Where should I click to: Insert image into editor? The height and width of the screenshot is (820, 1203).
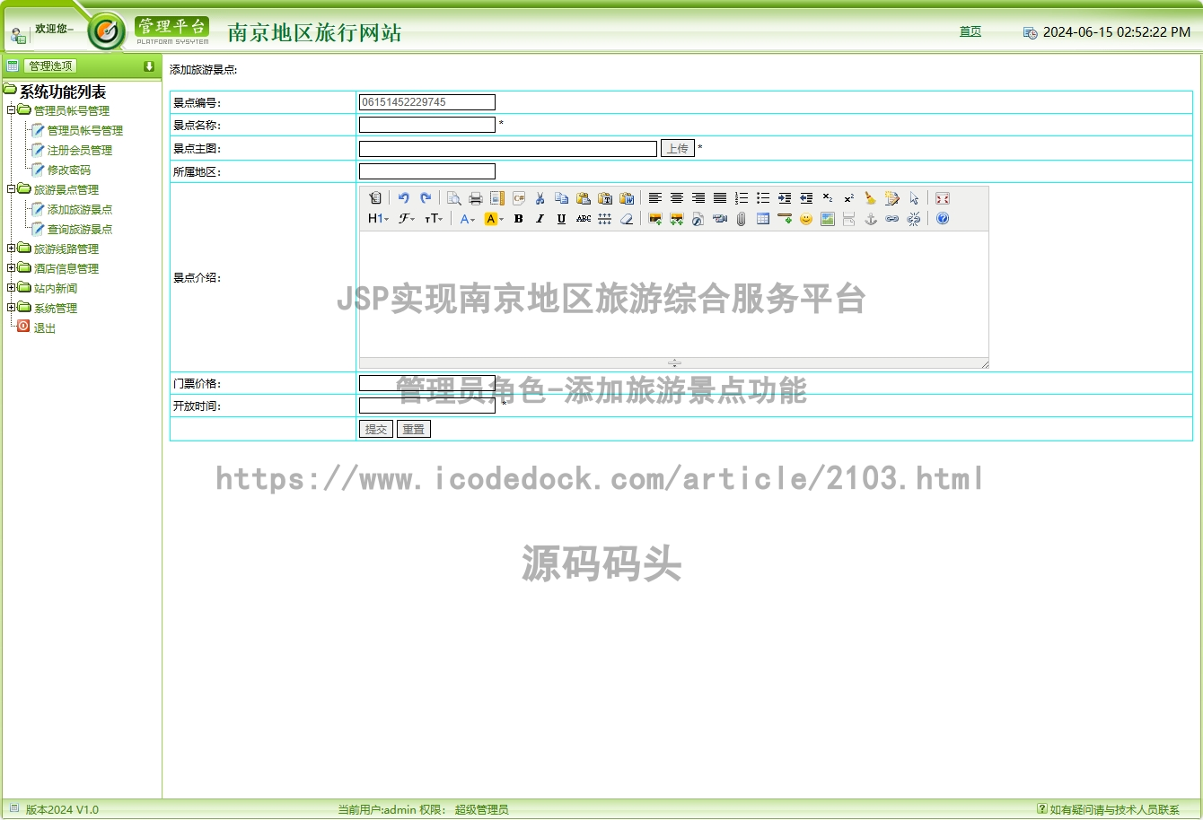coord(655,219)
